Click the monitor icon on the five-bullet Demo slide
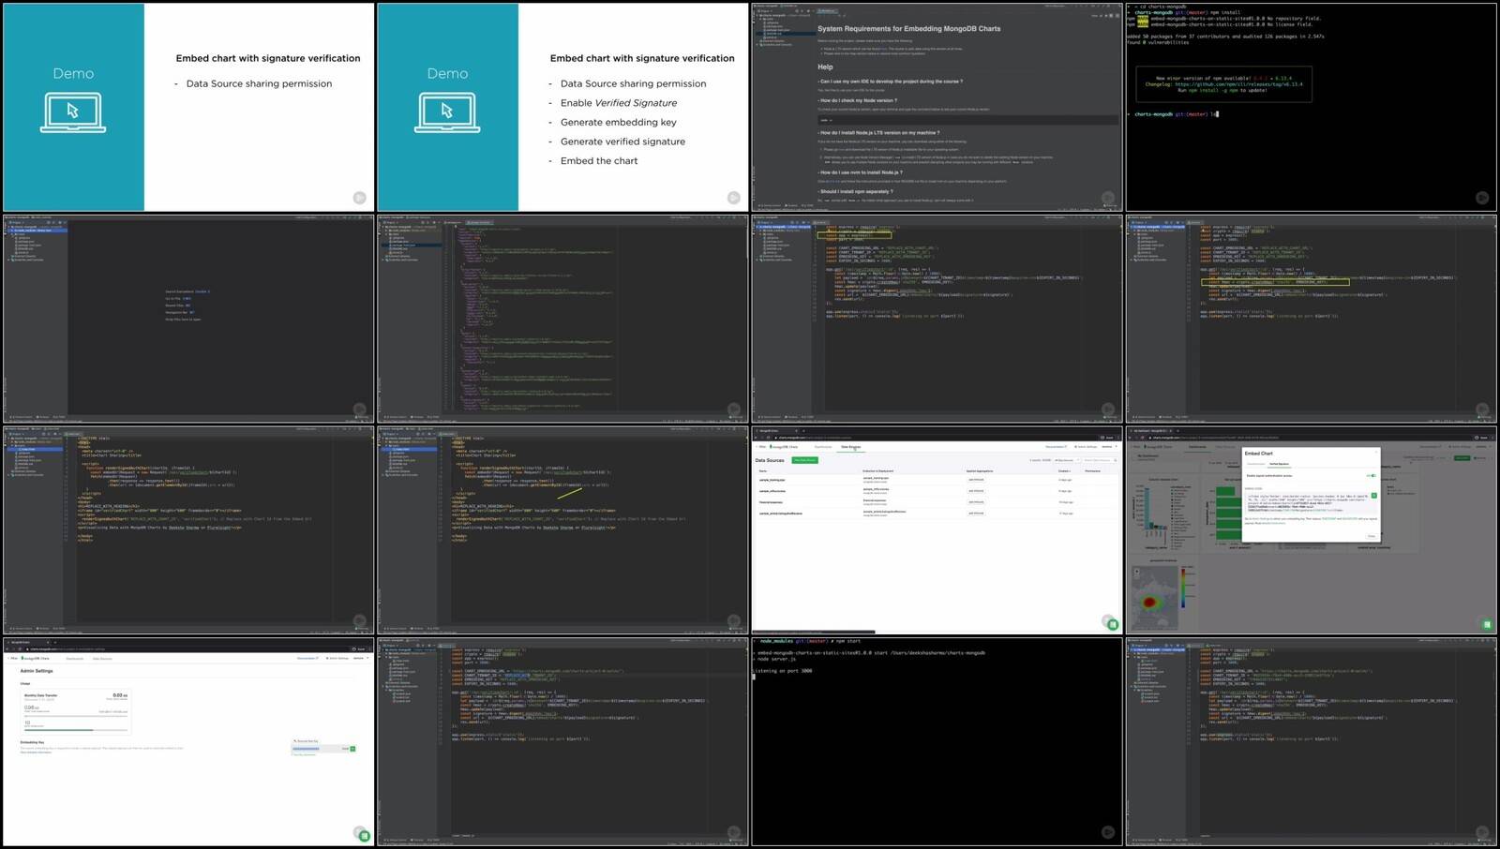The width and height of the screenshot is (1500, 849). pyautogui.click(x=447, y=113)
